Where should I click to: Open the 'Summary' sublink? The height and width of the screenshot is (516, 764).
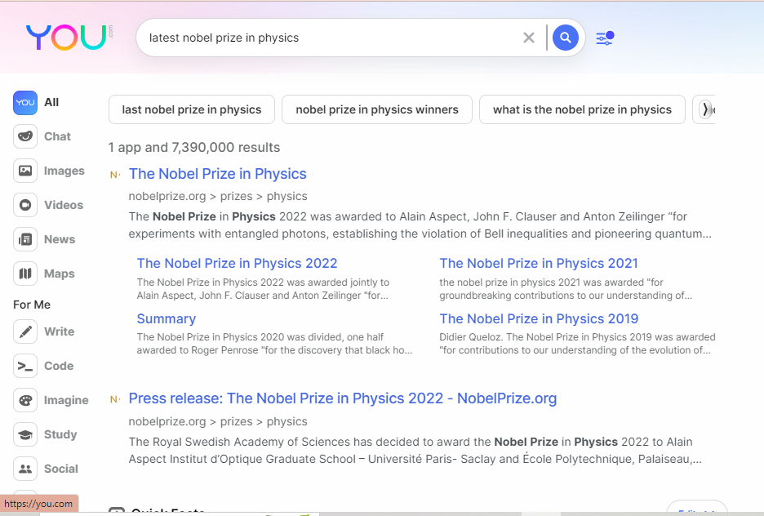click(167, 318)
